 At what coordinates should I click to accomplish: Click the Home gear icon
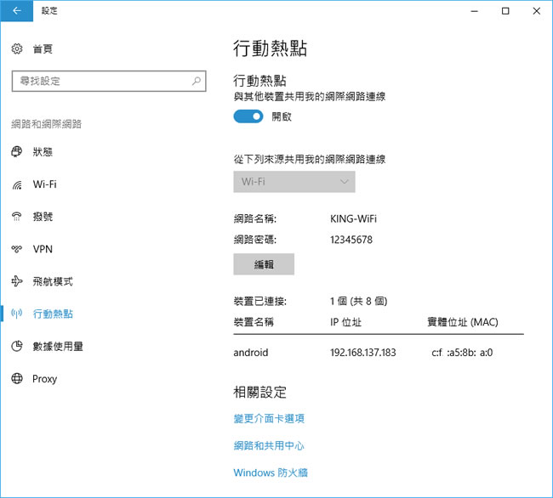(17, 50)
